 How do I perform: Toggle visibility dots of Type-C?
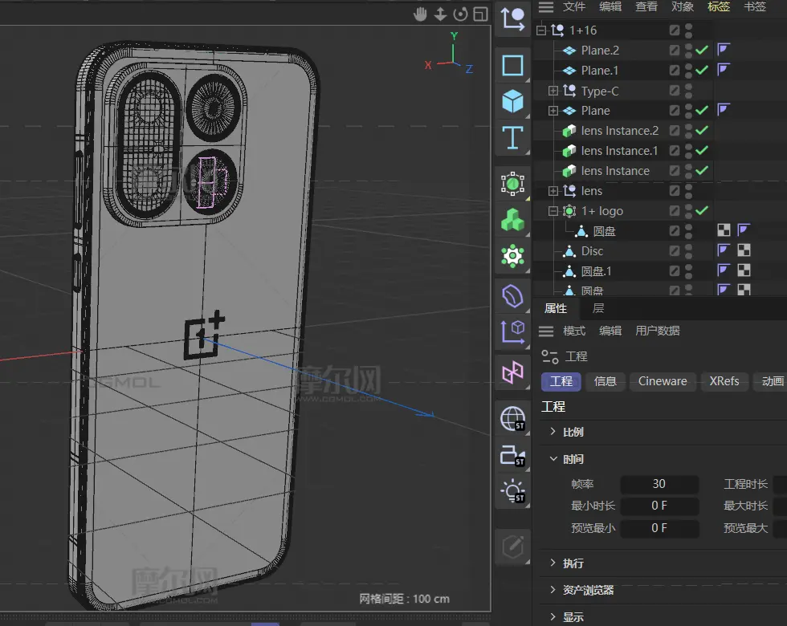(x=689, y=91)
